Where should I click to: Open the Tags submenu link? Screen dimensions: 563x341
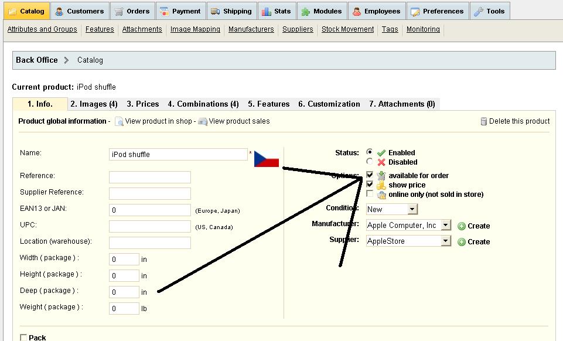coord(390,29)
